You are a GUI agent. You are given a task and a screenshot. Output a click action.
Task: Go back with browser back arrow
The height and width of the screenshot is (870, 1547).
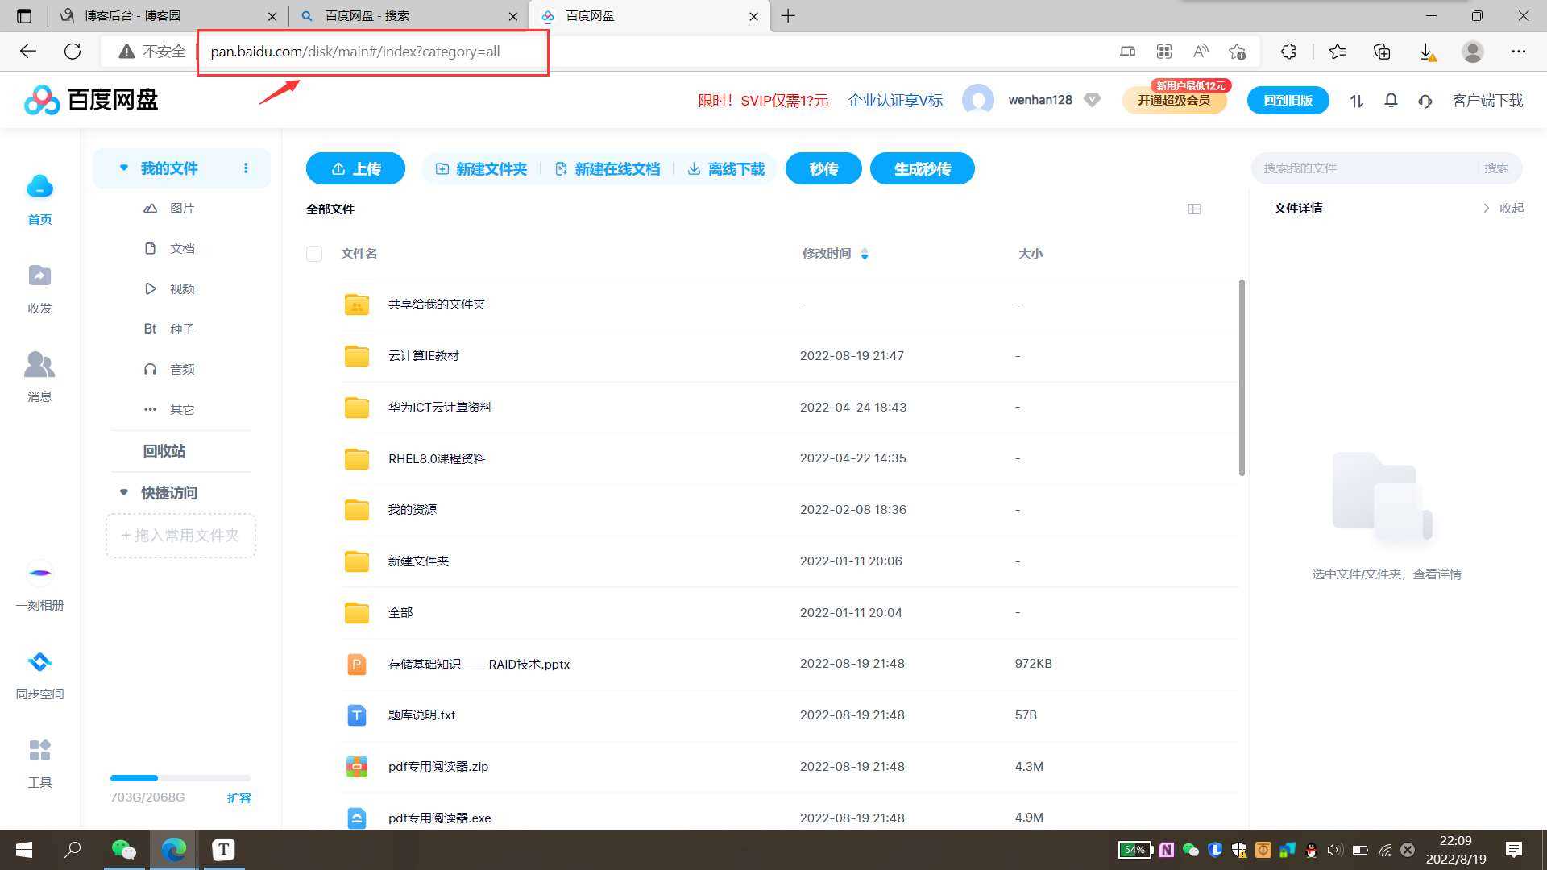(28, 52)
